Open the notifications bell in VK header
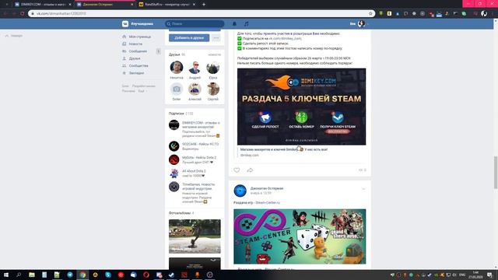The width and height of the screenshot is (498, 280). (x=234, y=24)
